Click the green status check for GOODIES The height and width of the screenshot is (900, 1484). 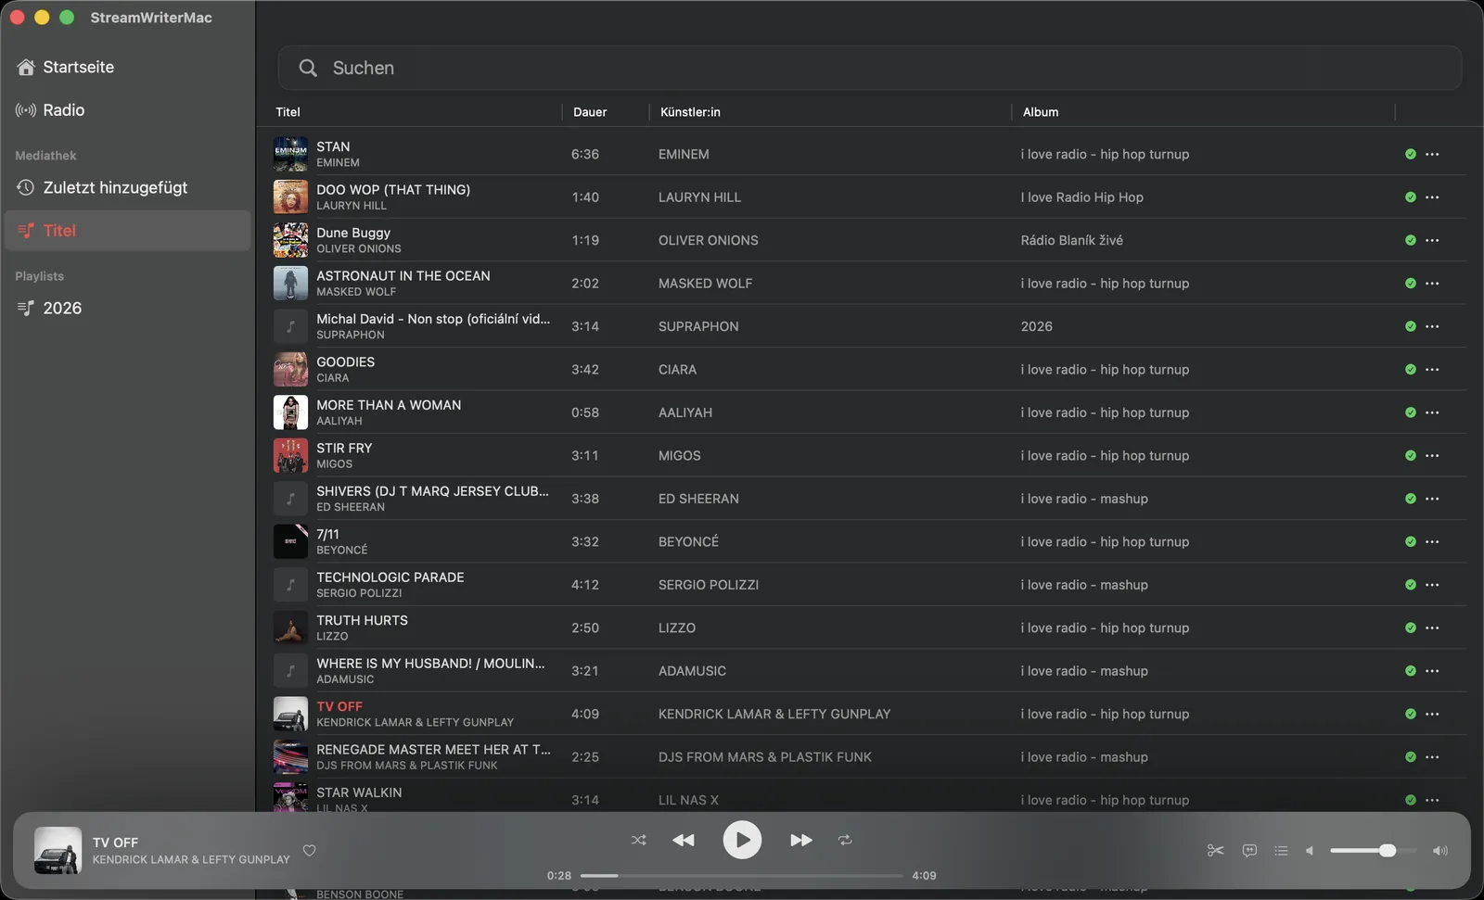coord(1410,369)
